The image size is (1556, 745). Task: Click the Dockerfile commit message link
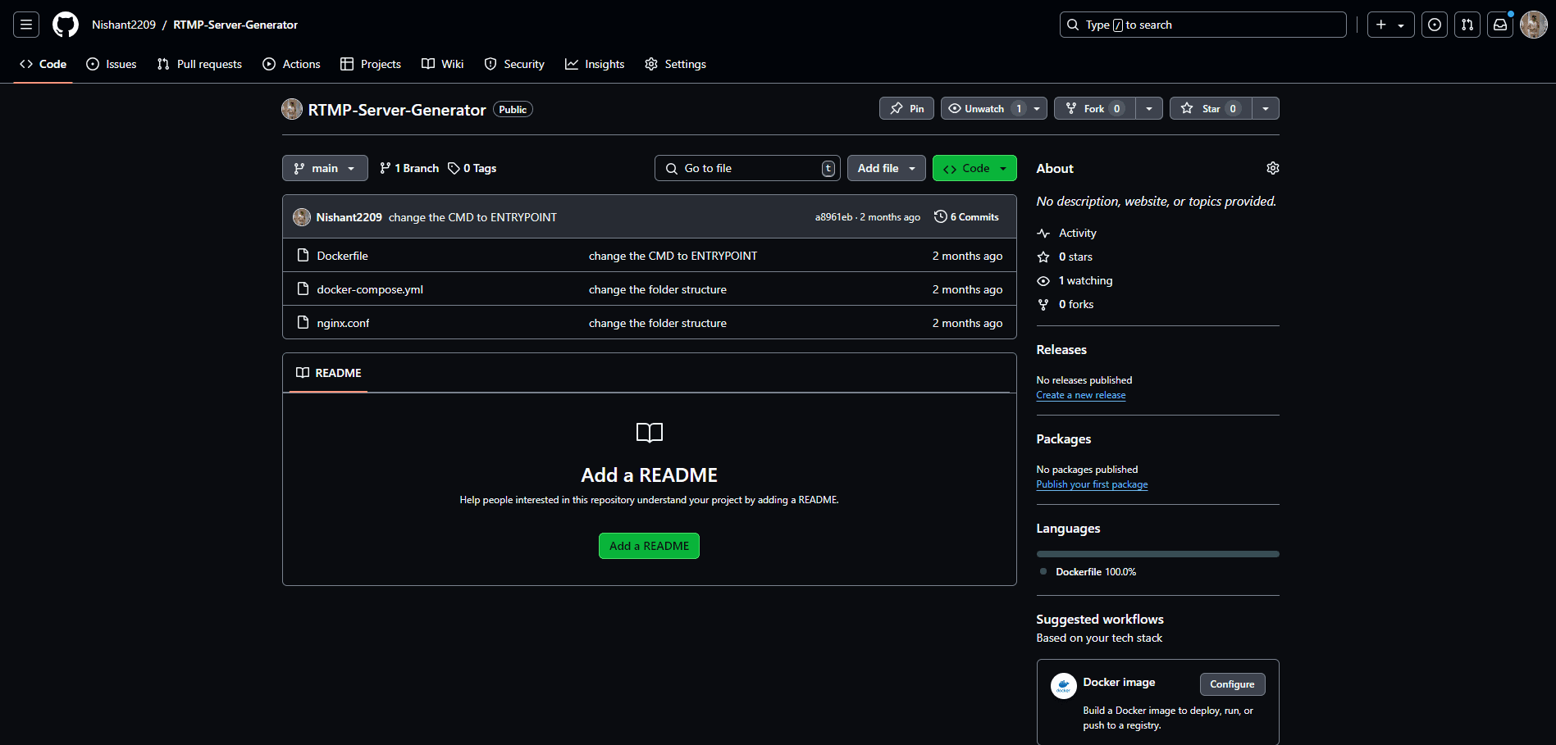tap(673, 256)
